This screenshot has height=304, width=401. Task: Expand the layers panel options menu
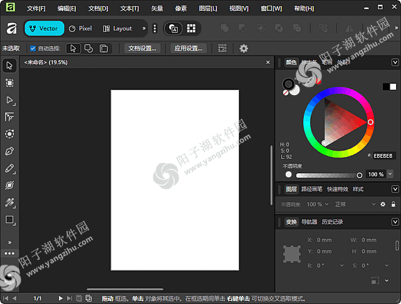(395, 189)
